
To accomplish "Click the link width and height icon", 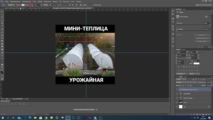I will [x=58, y=5].
